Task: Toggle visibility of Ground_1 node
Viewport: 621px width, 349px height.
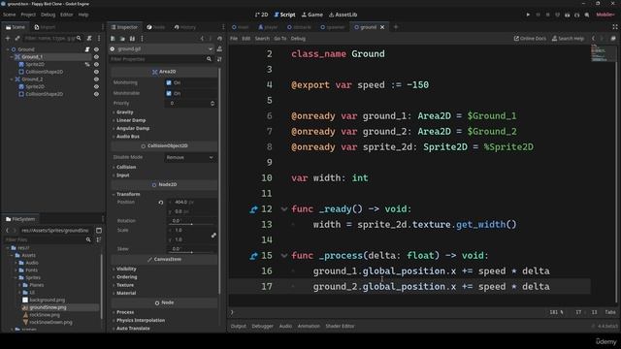Action: coord(96,57)
